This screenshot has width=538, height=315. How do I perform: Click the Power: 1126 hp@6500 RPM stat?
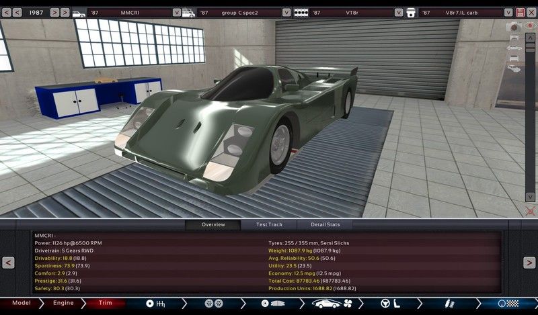(68, 243)
